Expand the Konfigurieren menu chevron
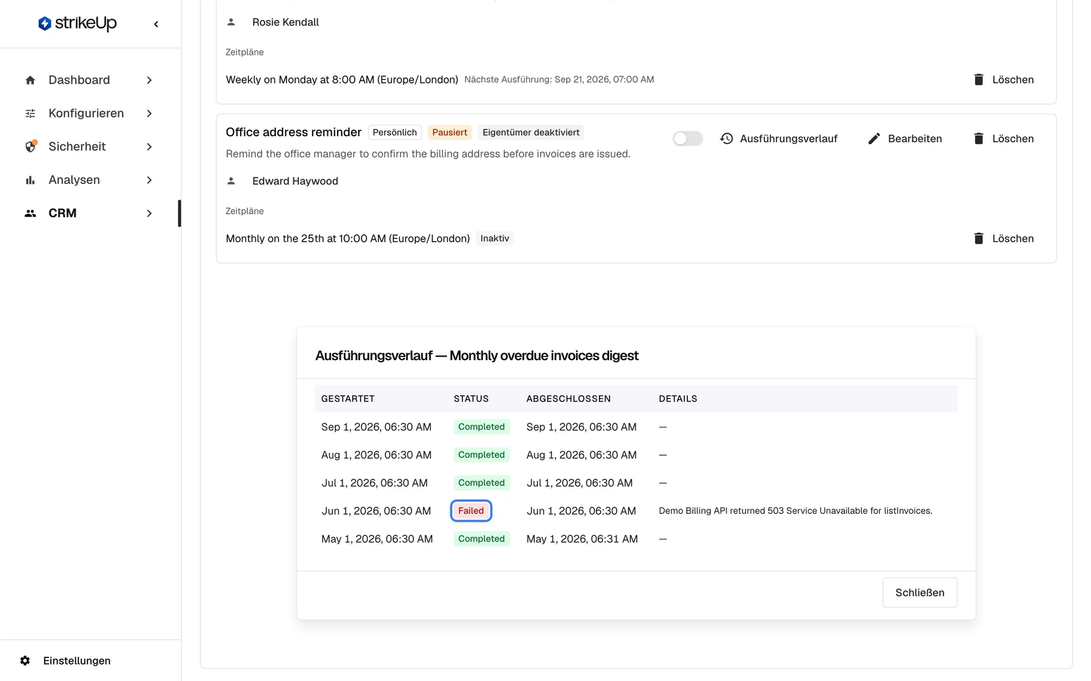This screenshot has width=1091, height=681. tap(149, 113)
